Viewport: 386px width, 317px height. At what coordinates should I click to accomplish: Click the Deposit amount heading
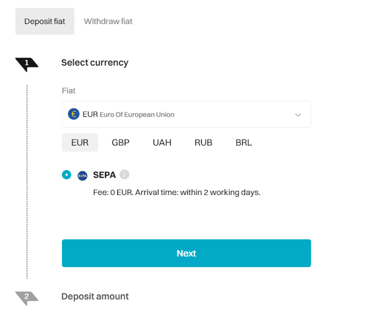95,296
